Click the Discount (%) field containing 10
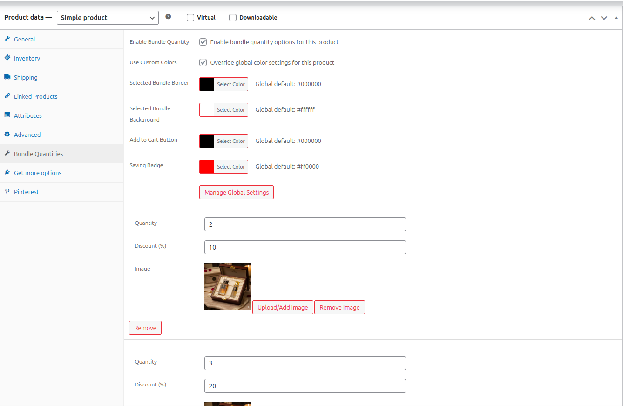Image resolution: width=623 pixels, height=406 pixels. (305, 247)
